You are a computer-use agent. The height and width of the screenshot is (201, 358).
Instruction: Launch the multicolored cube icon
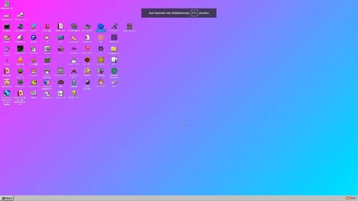[x=47, y=82]
